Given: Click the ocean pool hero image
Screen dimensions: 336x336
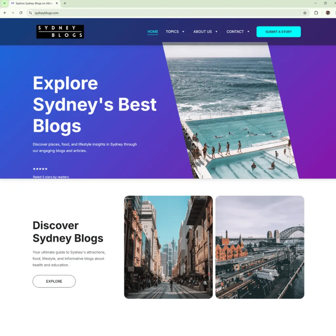Looking at the screenshot, I should (230, 110).
